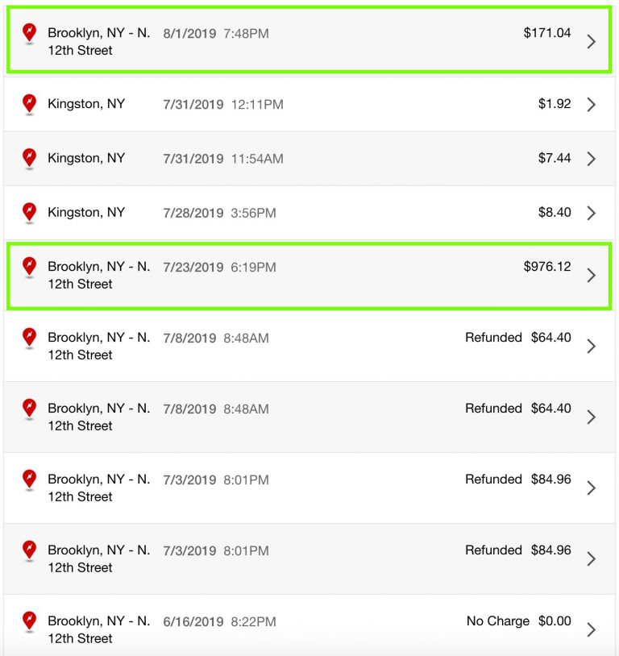Click the pin icon for Kingston 12:11PM charge
The height and width of the screenshot is (656, 619).
tap(29, 104)
